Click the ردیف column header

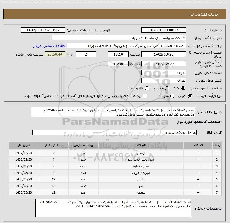pos(217,145)
